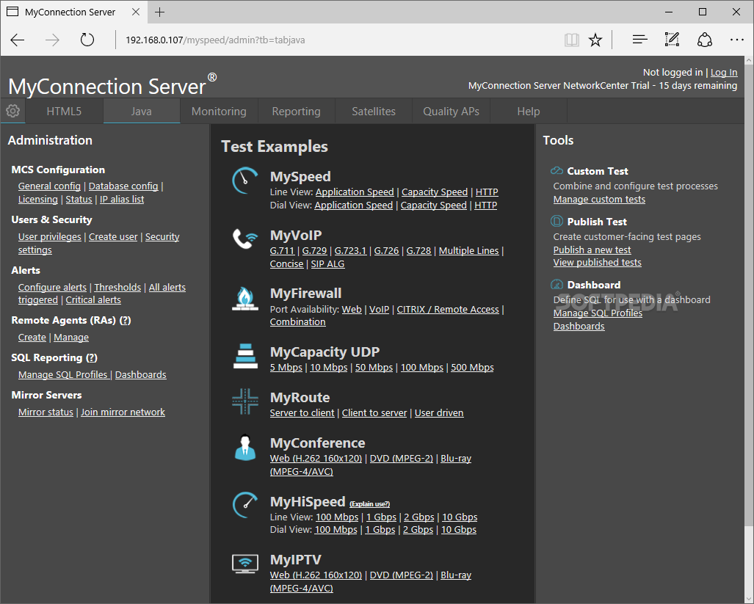Click the SQL Reporting help question mark
Image resolution: width=754 pixels, height=604 pixels.
[91, 357]
